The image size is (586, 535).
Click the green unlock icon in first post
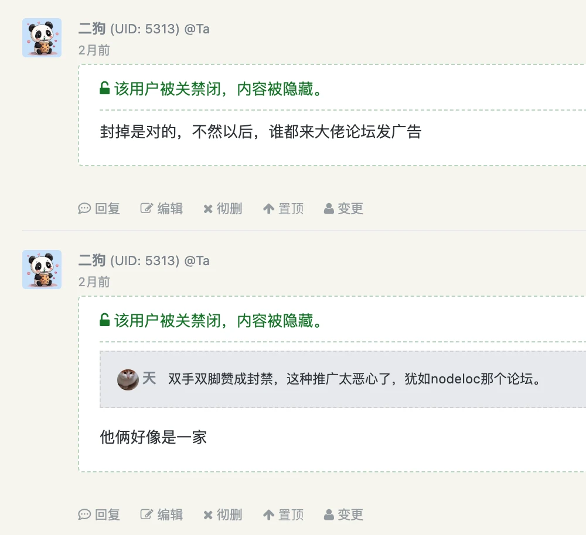[x=105, y=88]
